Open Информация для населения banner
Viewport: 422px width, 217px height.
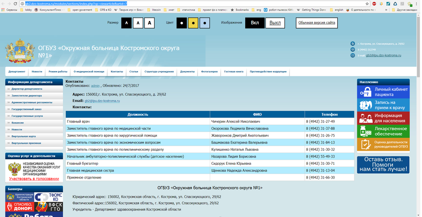click(383, 118)
